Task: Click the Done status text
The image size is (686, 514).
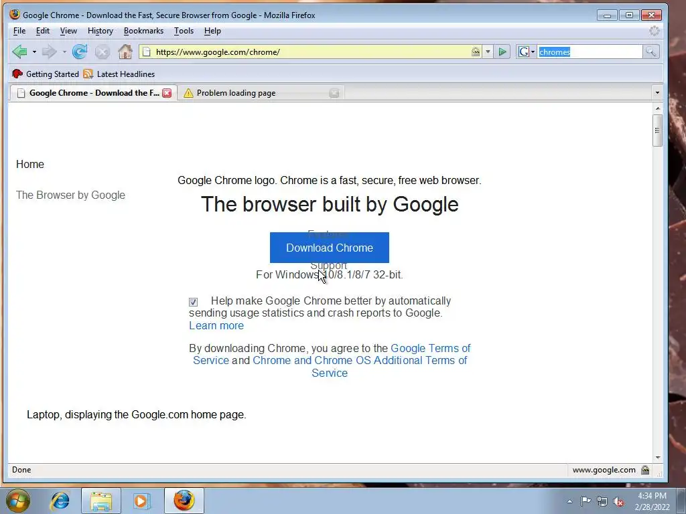Action: (21, 470)
